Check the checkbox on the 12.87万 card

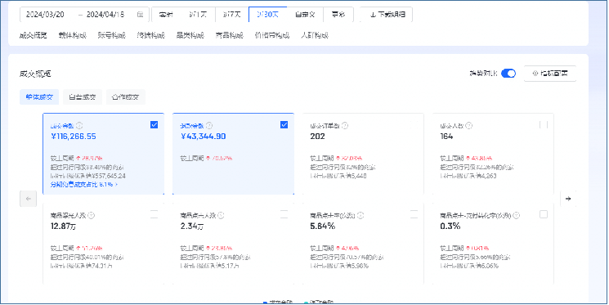(x=154, y=214)
